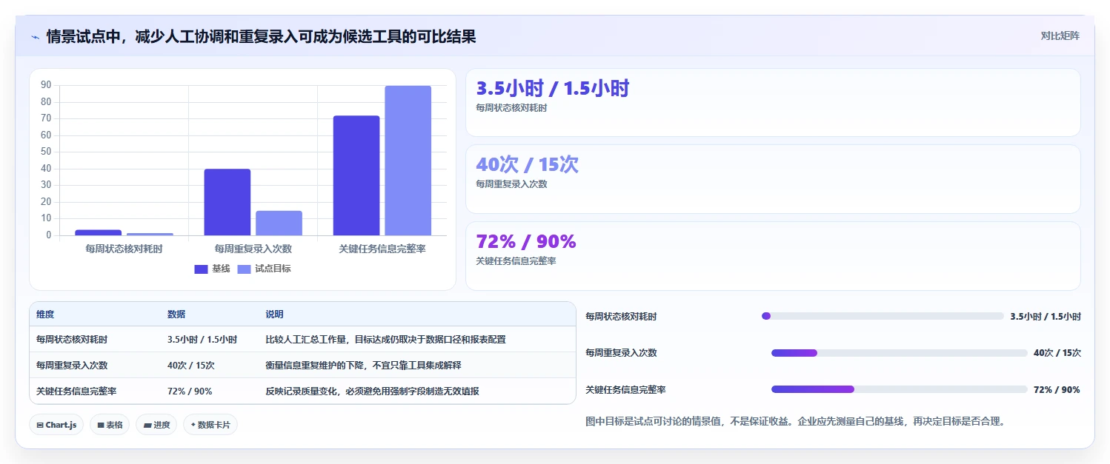
Task: Click the 数据 column header
Action: pyautogui.click(x=176, y=315)
